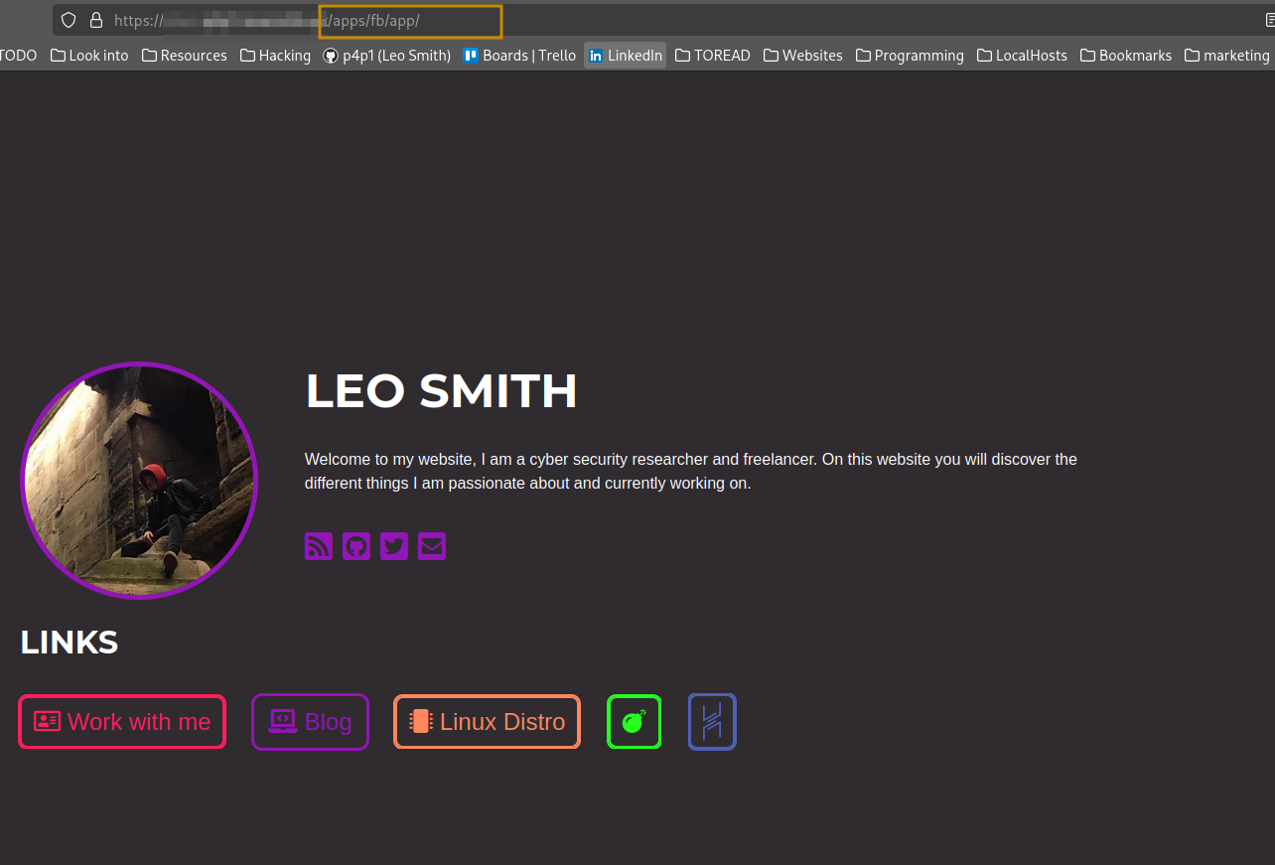Image resolution: width=1275 pixels, height=865 pixels.
Task: Open the Blog link
Action: coord(310,722)
